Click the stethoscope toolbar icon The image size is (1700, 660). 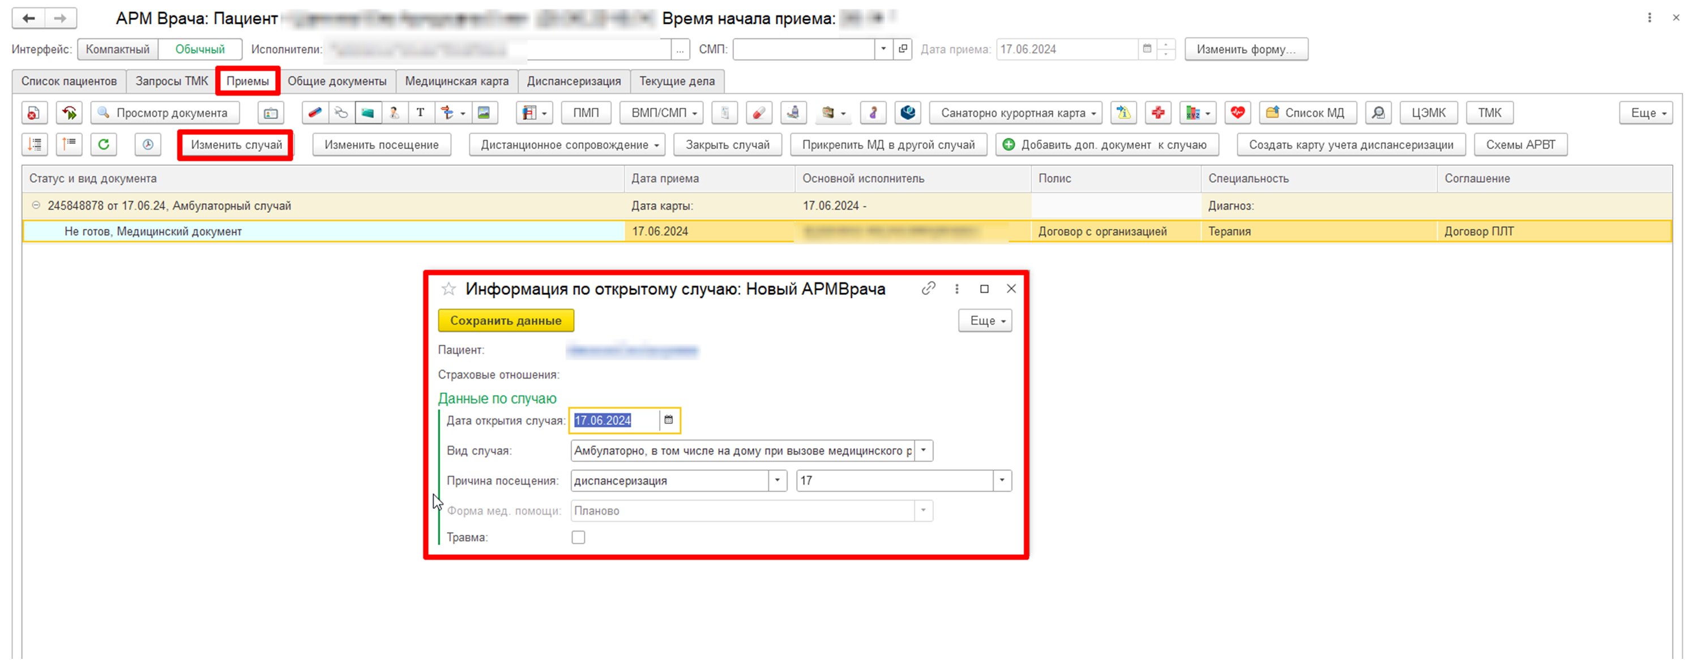(x=341, y=113)
